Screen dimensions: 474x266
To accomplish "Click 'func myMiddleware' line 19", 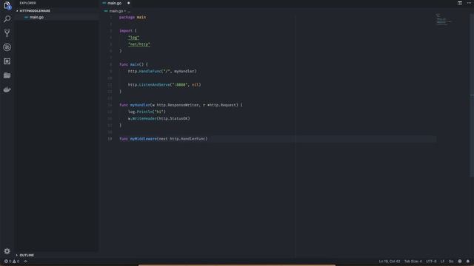I will (163, 139).
